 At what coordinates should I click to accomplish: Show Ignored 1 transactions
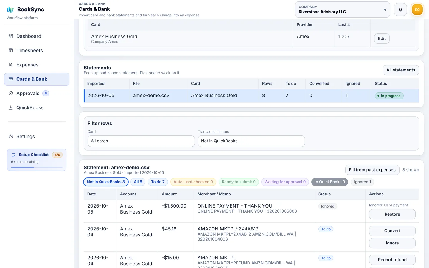(363, 182)
